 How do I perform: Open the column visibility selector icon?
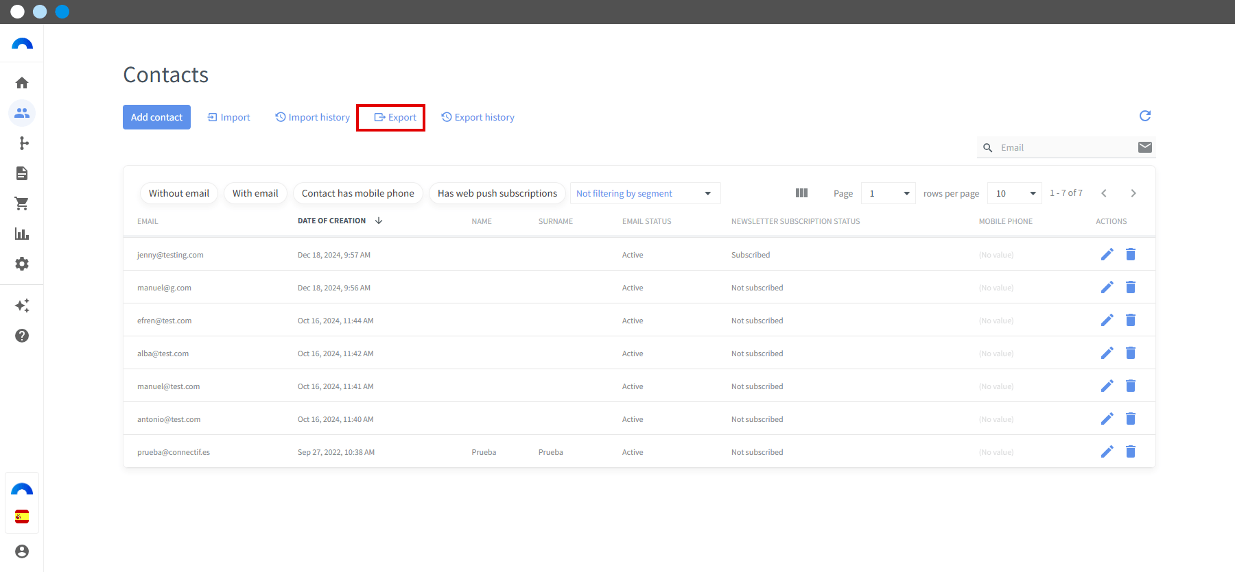801,193
